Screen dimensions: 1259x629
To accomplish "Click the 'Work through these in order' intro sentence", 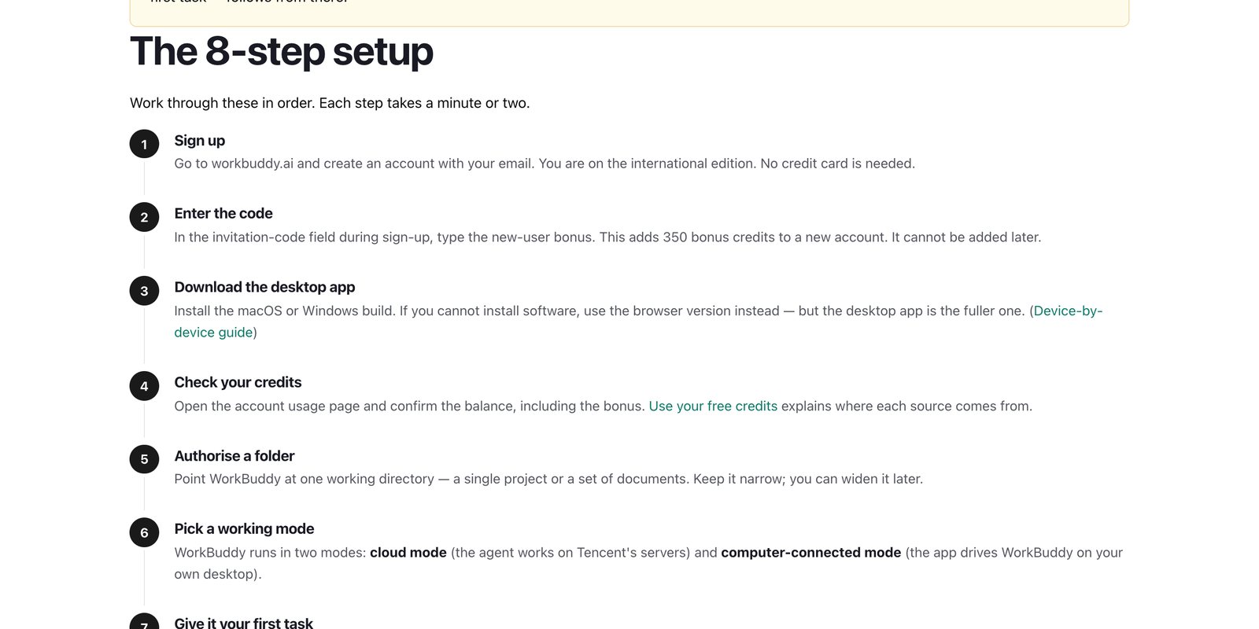I will (330, 103).
